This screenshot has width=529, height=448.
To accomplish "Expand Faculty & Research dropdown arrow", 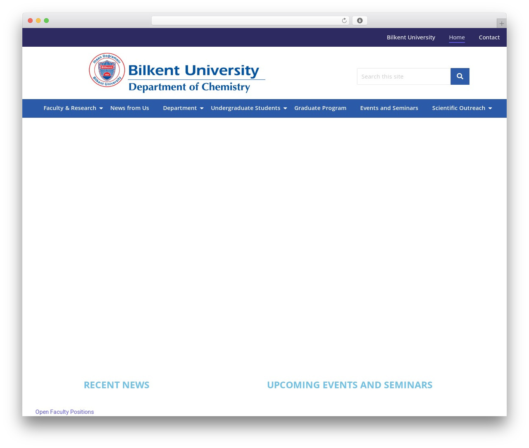I will coord(101,108).
